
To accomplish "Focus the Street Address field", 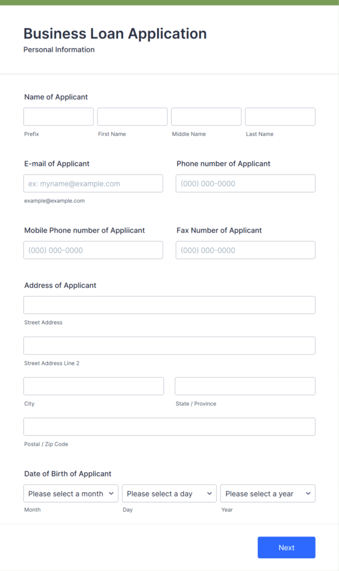I will 169,305.
